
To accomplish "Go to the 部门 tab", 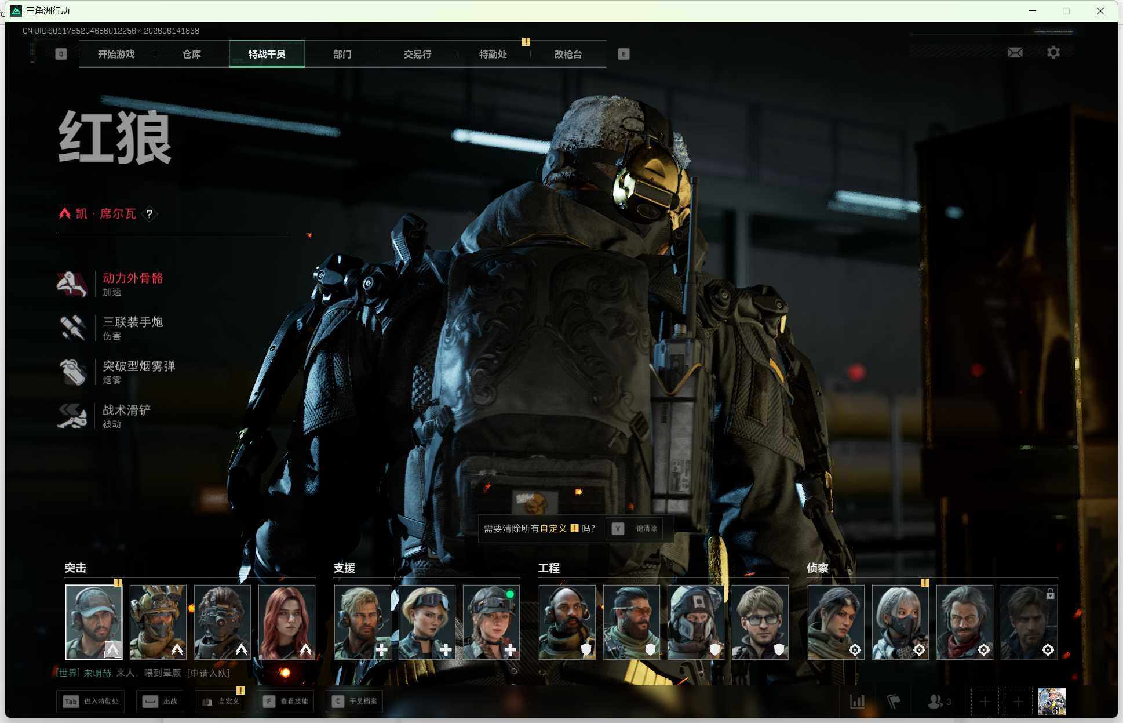I will [342, 54].
